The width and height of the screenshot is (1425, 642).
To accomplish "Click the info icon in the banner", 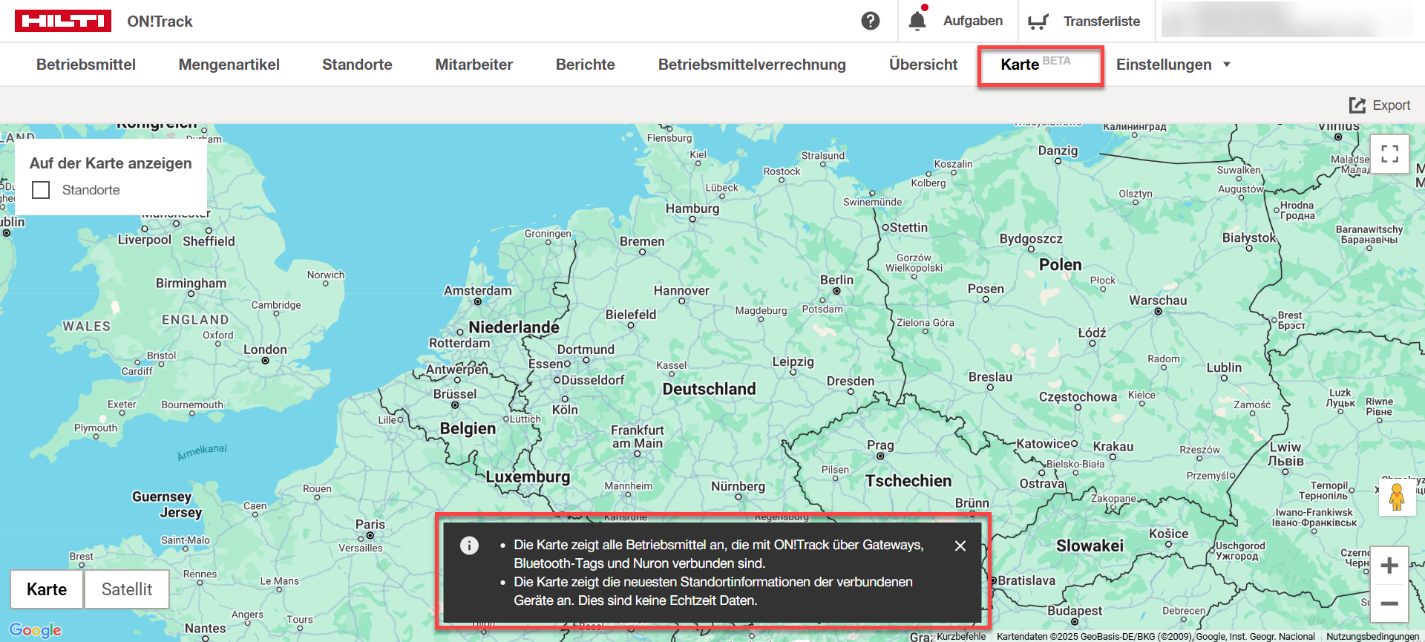I will click(469, 546).
